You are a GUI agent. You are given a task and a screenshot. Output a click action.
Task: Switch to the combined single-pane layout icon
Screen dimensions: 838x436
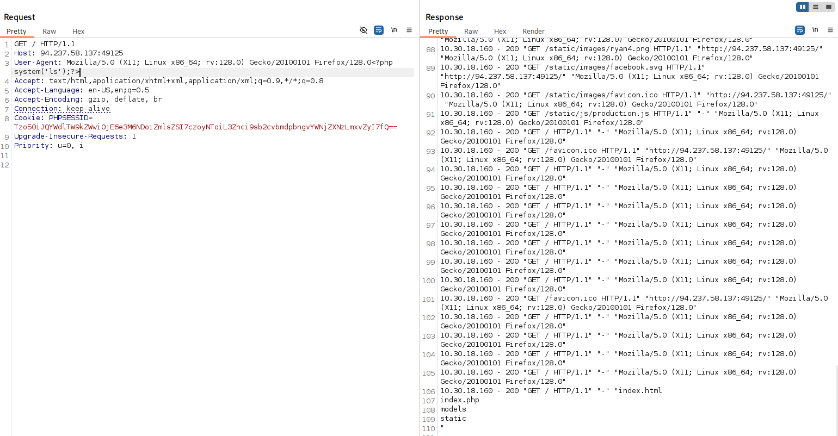click(x=829, y=7)
